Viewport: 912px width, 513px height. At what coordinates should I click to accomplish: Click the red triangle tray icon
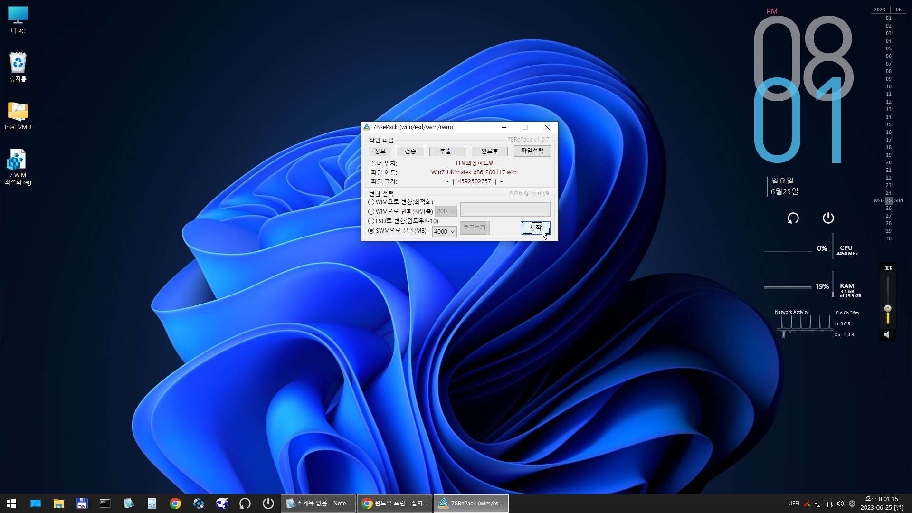807,503
